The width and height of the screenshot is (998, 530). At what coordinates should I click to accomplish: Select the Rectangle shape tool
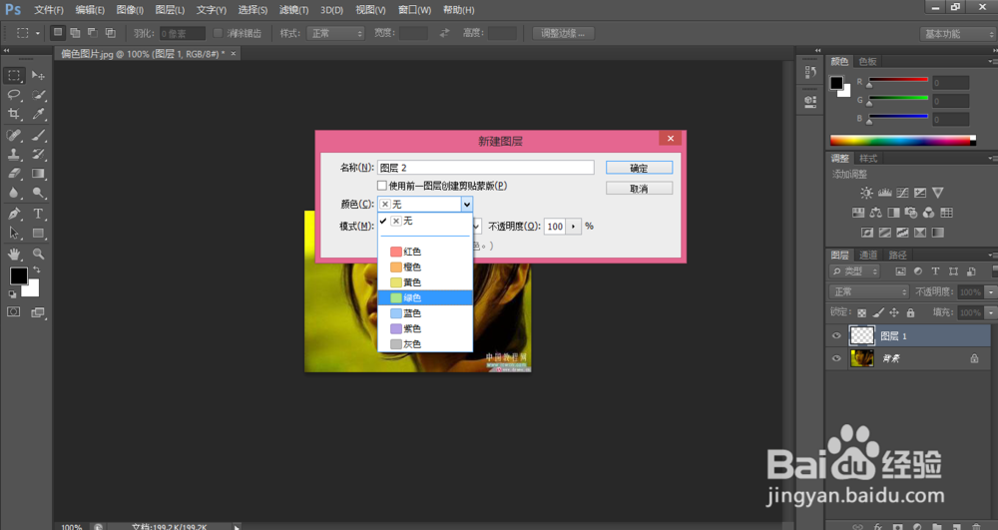38,233
